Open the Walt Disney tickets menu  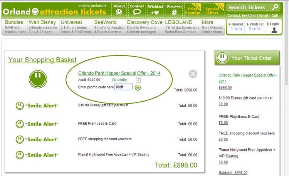(x=44, y=27)
